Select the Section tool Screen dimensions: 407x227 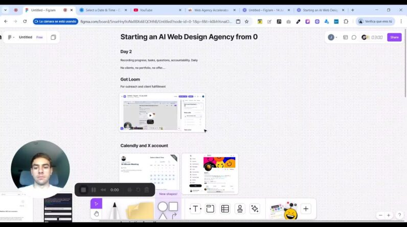(210, 209)
